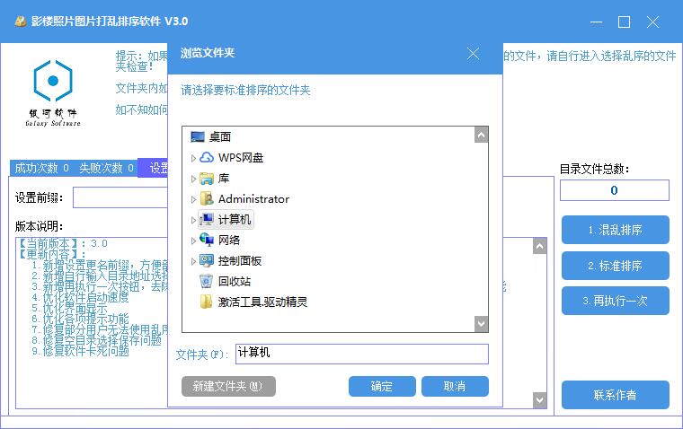Click the 1.混乱排序 button
The image size is (683, 429).
click(x=615, y=230)
